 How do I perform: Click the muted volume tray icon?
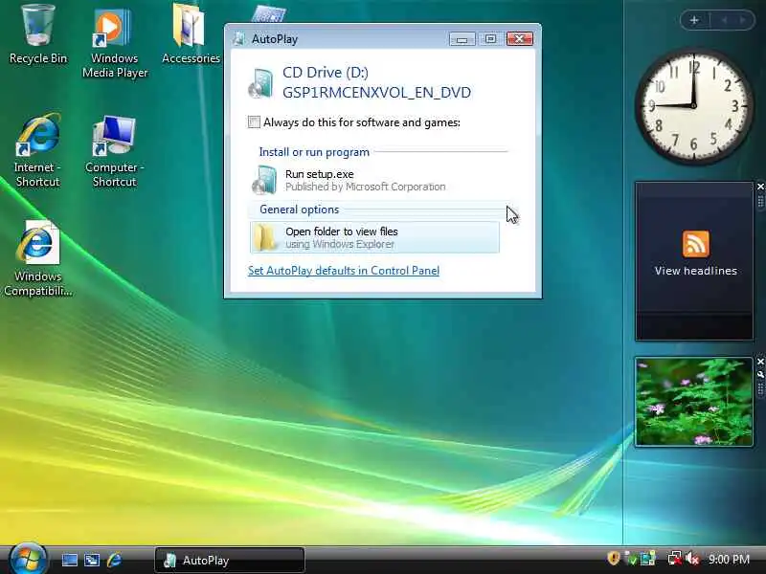(x=692, y=559)
